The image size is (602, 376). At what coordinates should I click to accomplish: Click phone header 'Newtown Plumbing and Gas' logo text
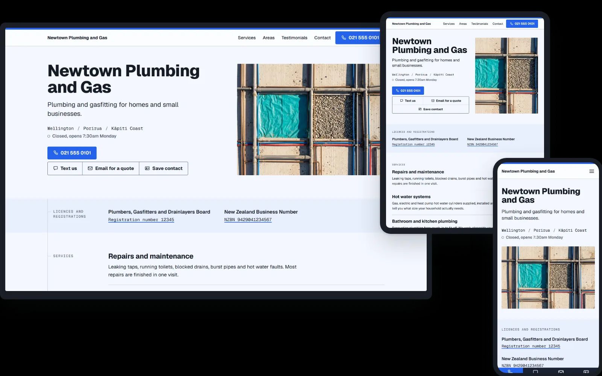click(528, 171)
